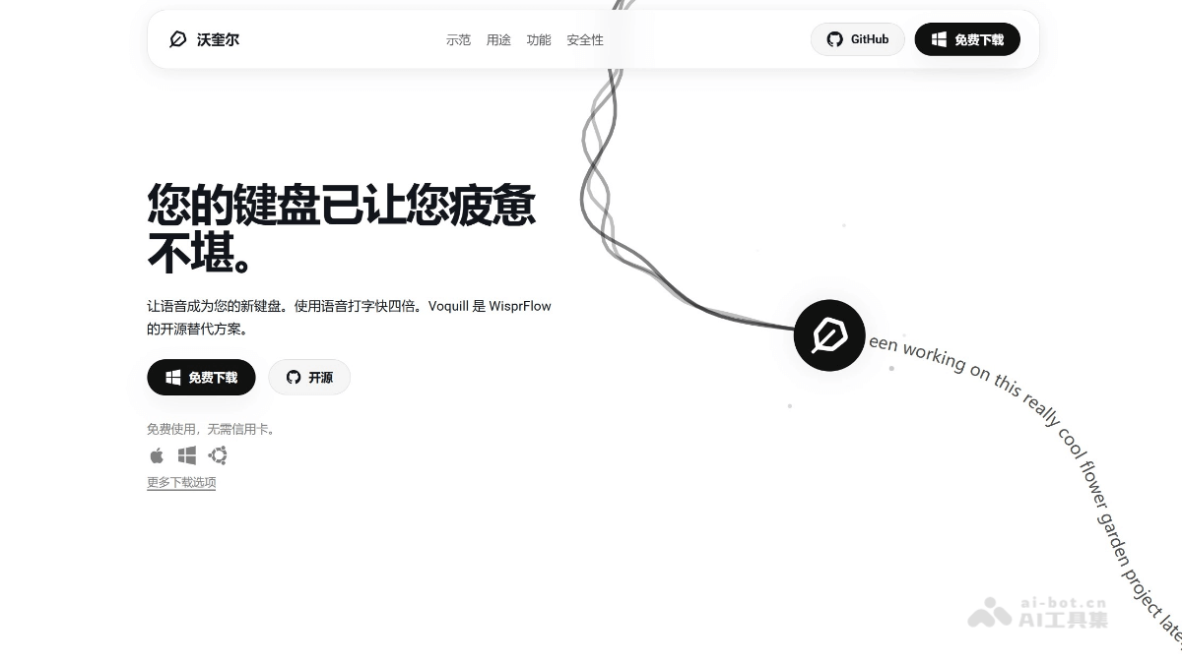The width and height of the screenshot is (1182, 664).
Task: Click the 沃奎尔 feather logo icon
Action: [x=176, y=39]
